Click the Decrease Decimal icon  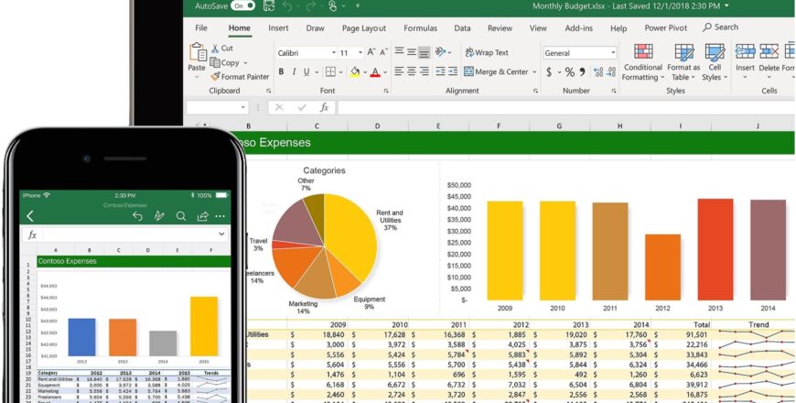(612, 72)
